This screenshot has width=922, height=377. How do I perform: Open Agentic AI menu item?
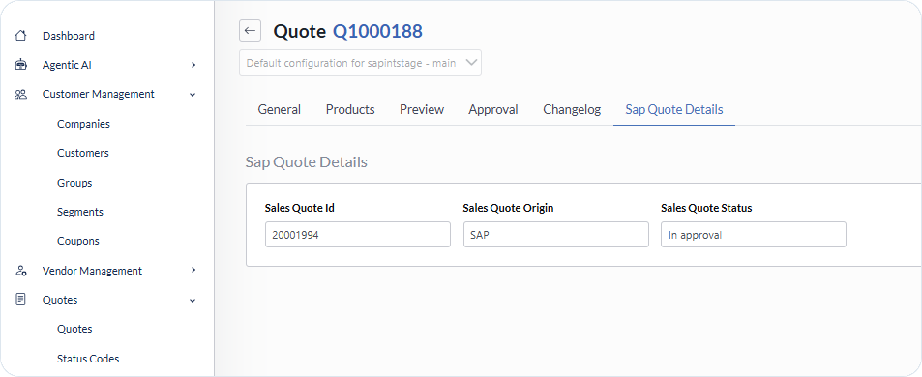pyautogui.click(x=67, y=65)
